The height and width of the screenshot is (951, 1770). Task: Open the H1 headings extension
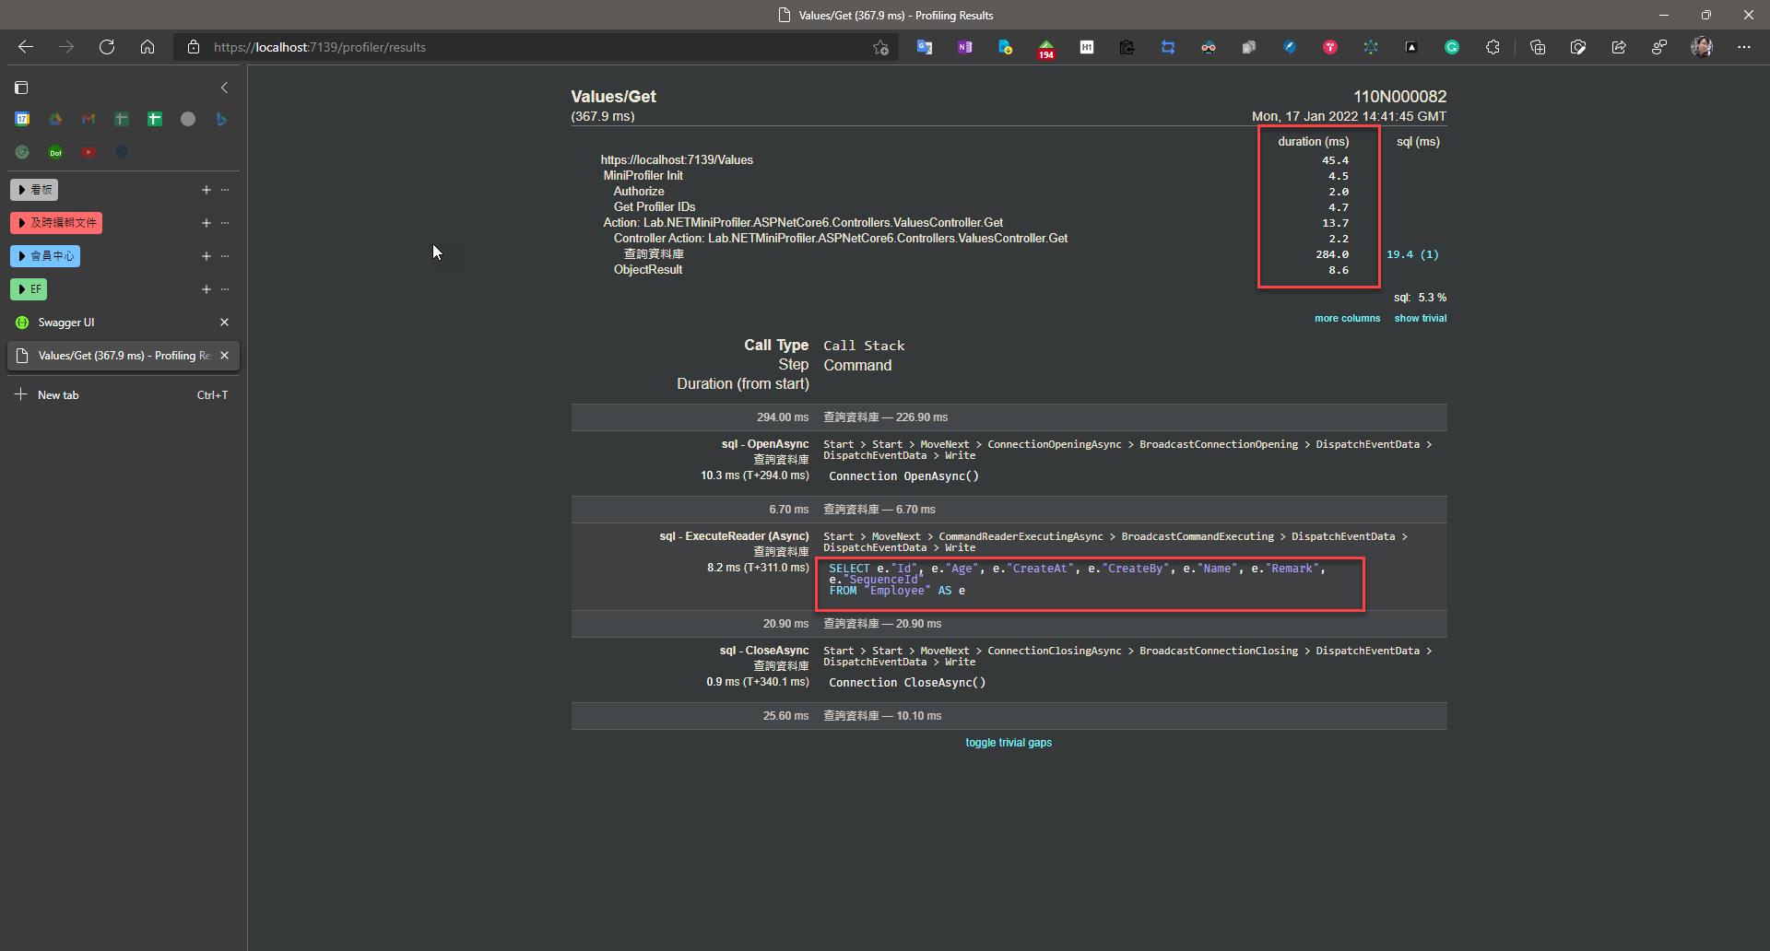1087,47
